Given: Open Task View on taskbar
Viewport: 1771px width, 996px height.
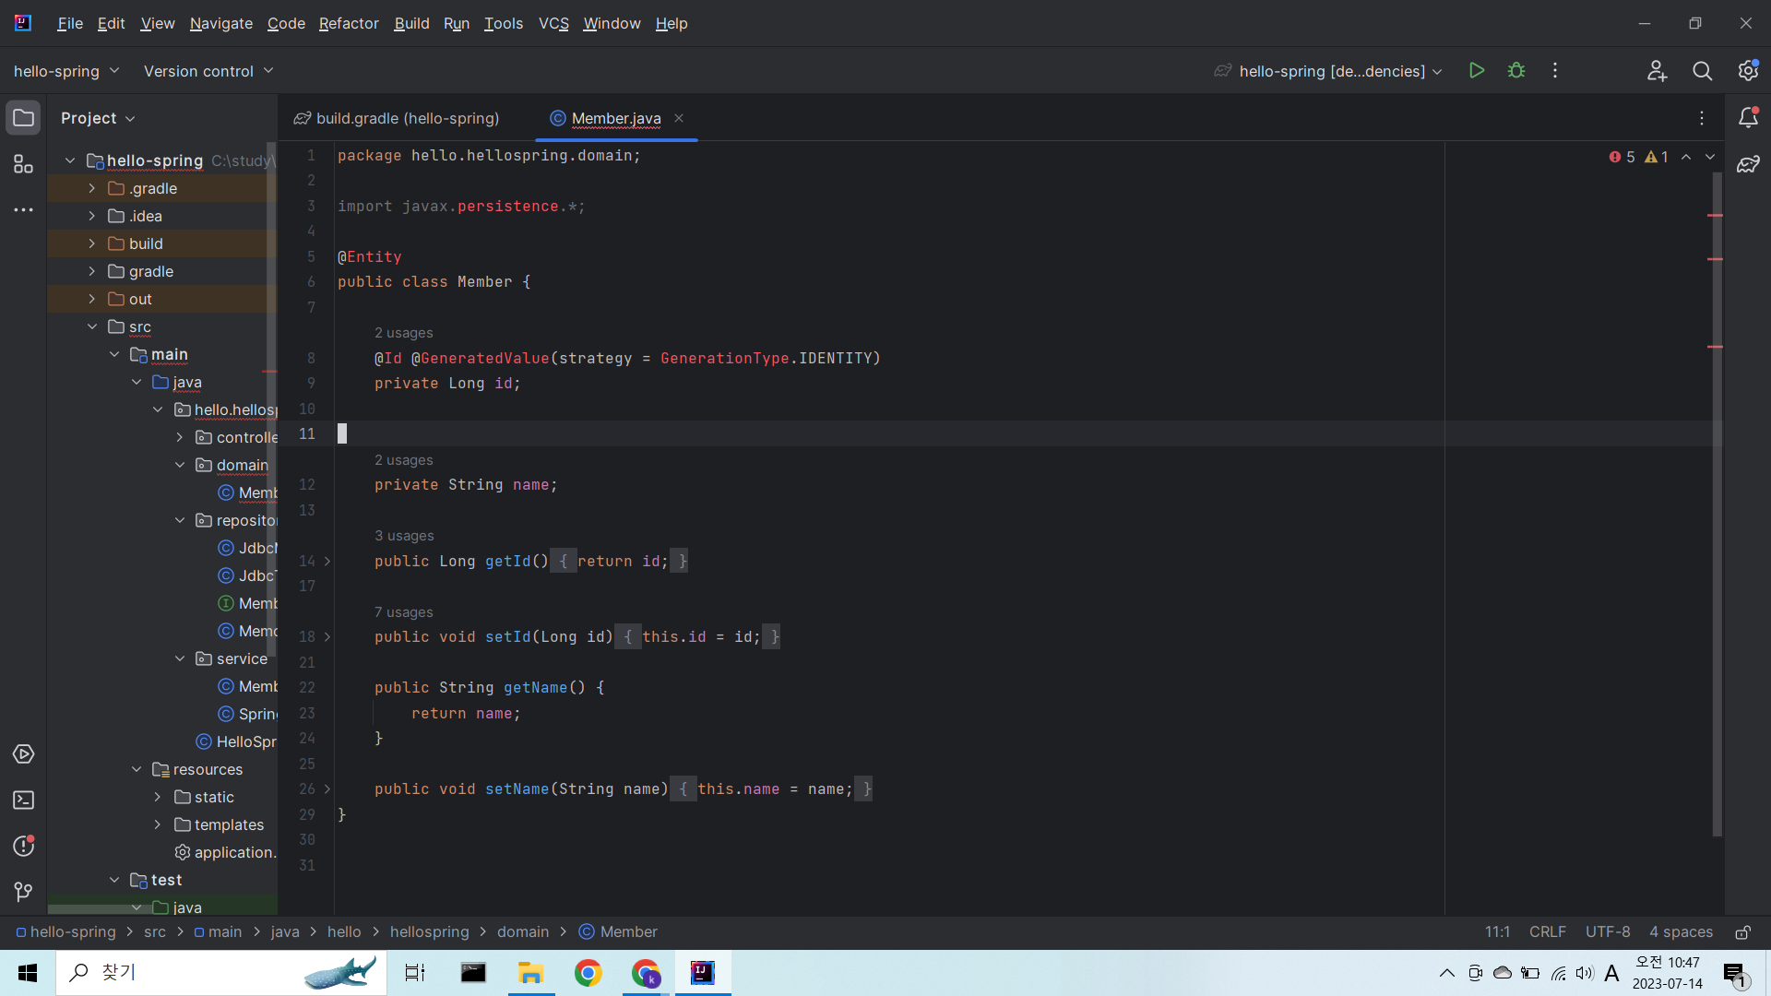Looking at the screenshot, I should pos(415,973).
